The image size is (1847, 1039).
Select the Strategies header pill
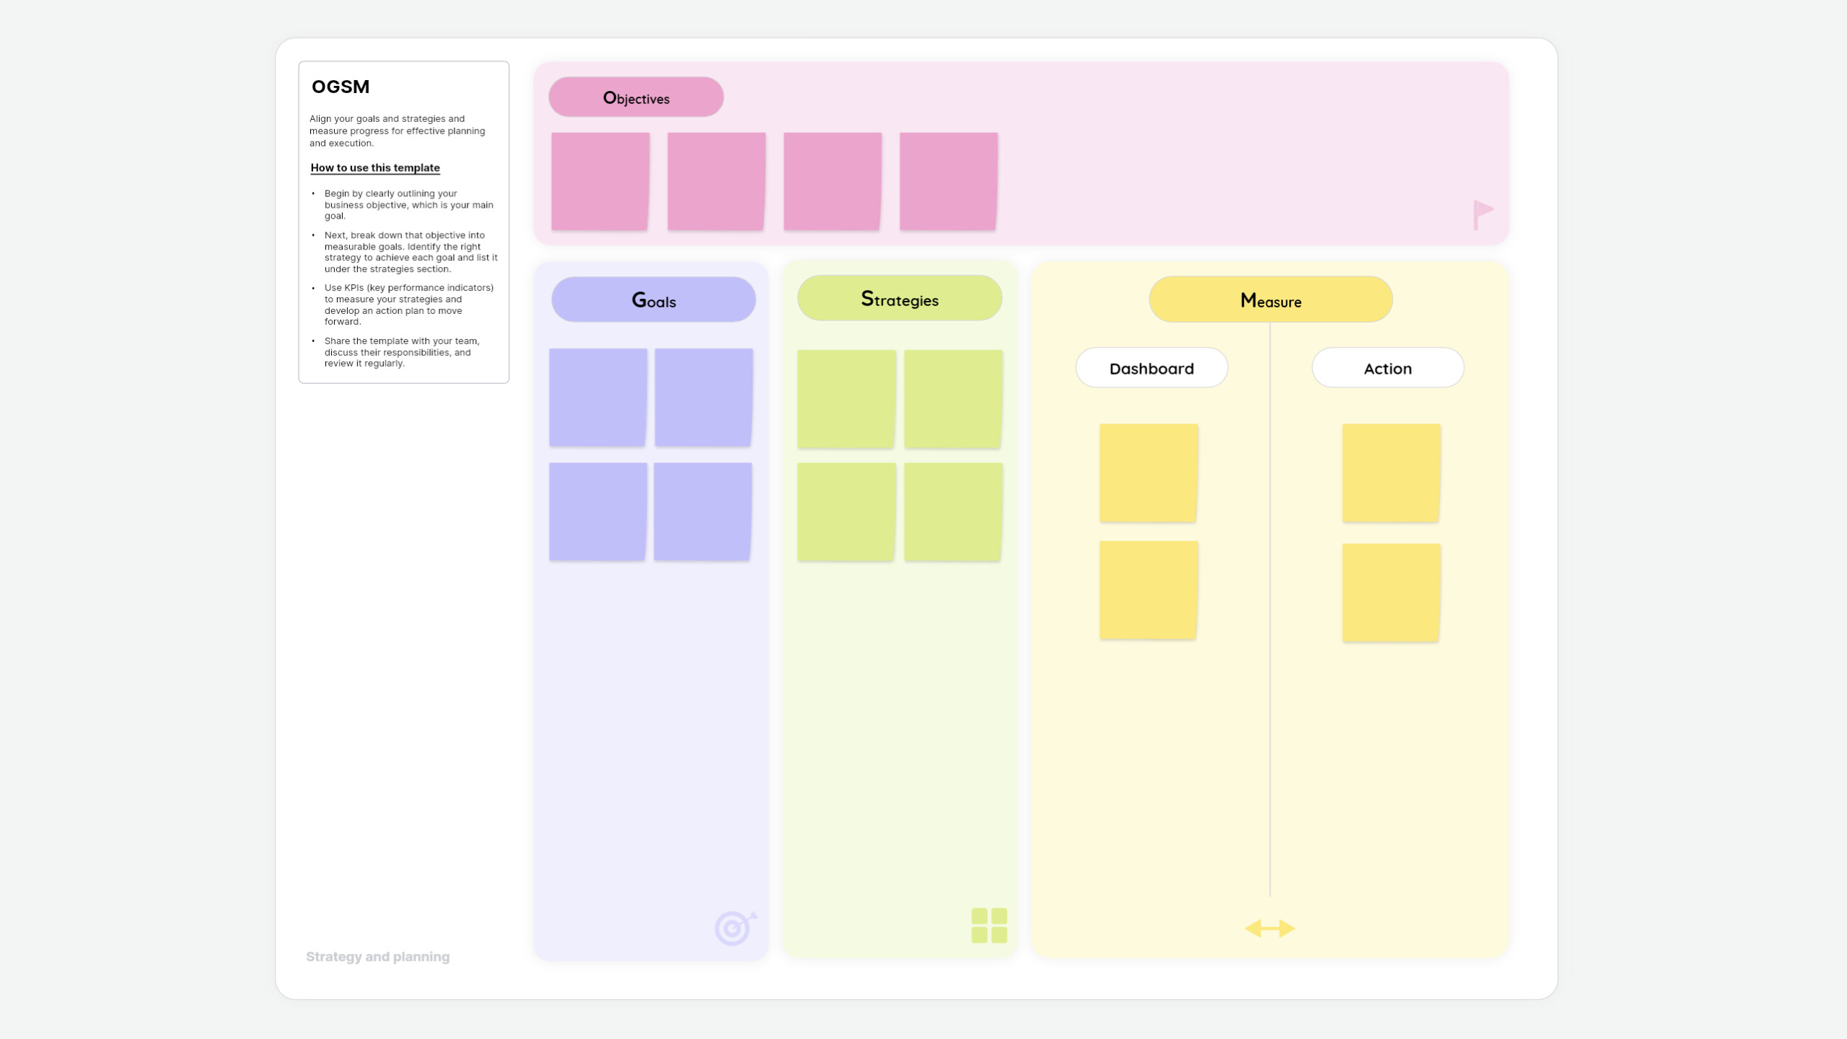click(x=899, y=299)
